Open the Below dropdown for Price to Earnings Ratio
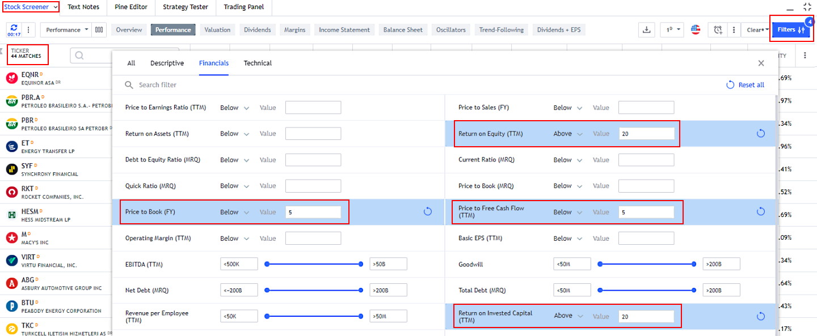Image resolution: width=817 pixels, height=336 pixels. [x=234, y=108]
